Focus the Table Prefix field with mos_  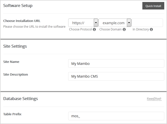pyautogui.click(x=116, y=116)
